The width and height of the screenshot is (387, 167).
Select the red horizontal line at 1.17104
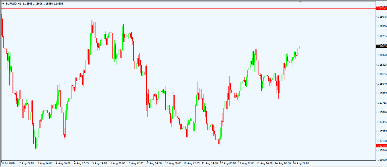point(188,146)
